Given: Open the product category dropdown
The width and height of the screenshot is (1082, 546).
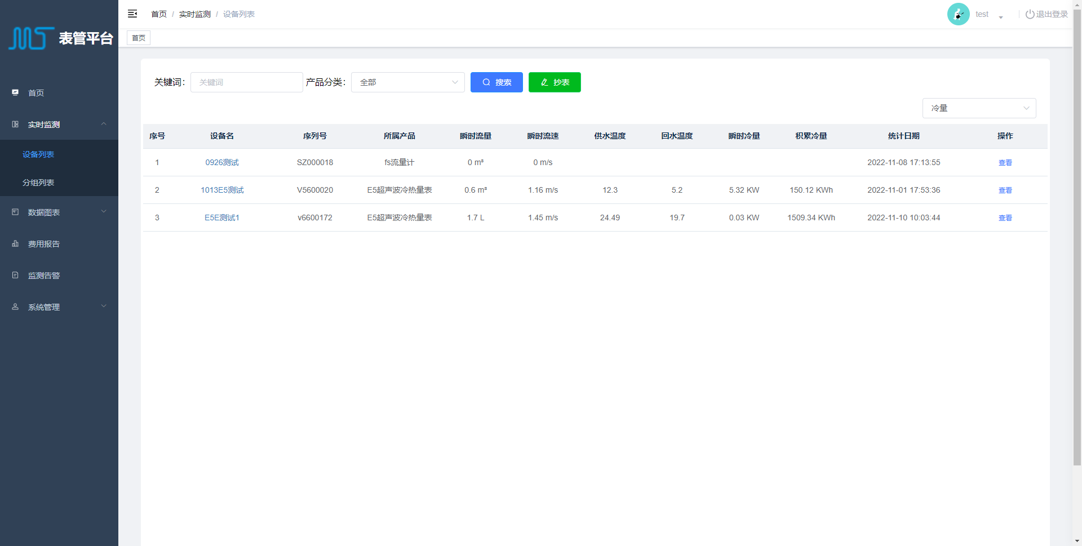Looking at the screenshot, I should coord(407,82).
